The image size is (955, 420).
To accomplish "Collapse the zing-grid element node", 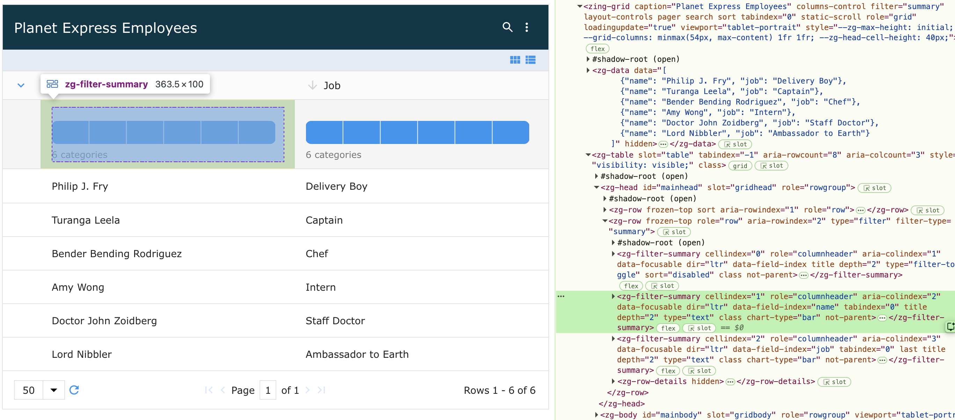I will (x=579, y=6).
